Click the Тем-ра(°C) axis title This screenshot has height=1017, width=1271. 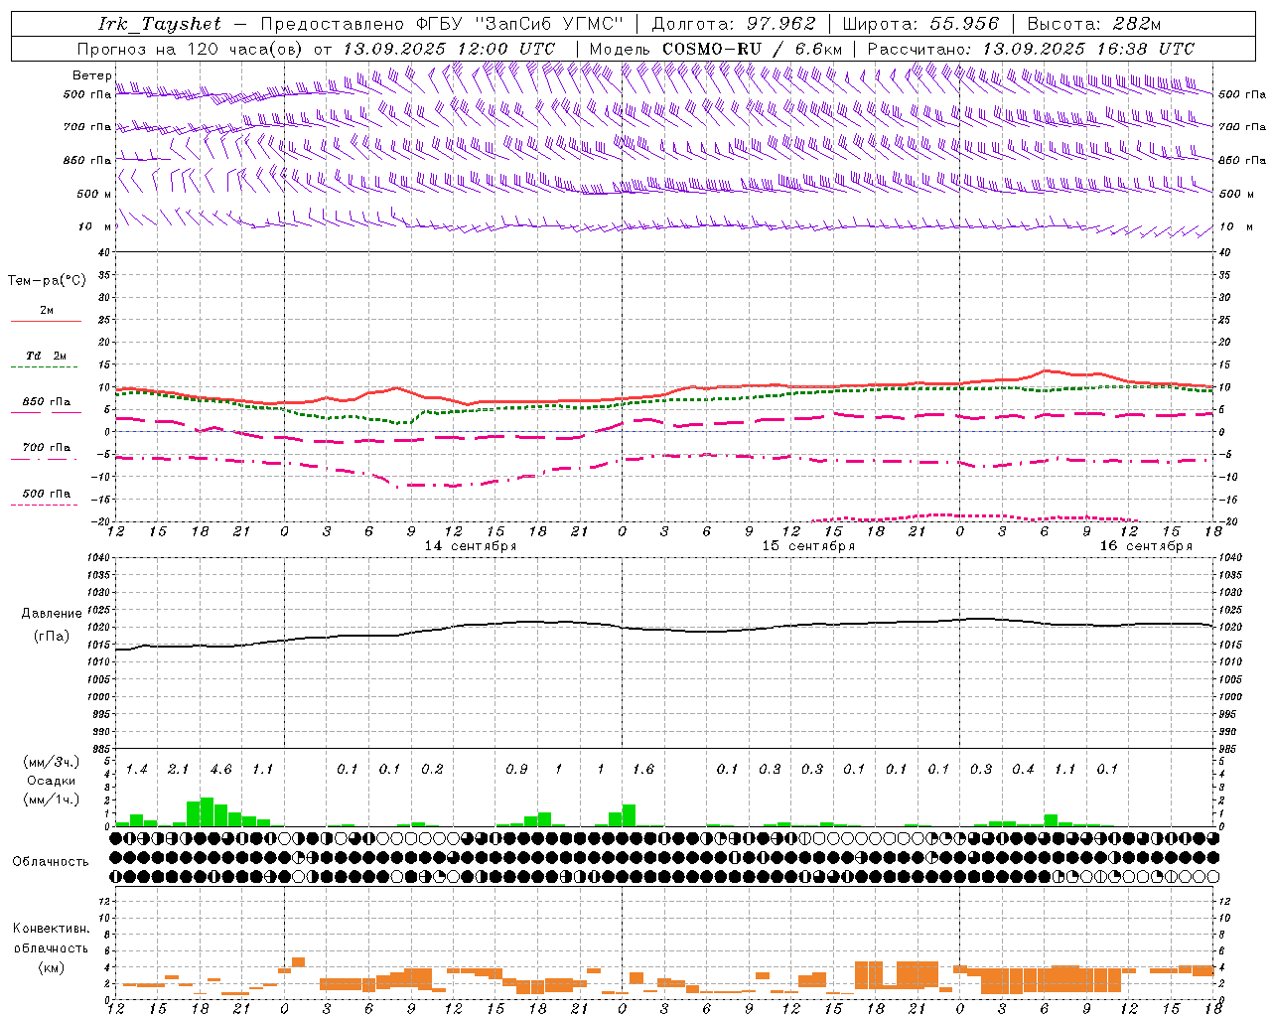(x=47, y=281)
